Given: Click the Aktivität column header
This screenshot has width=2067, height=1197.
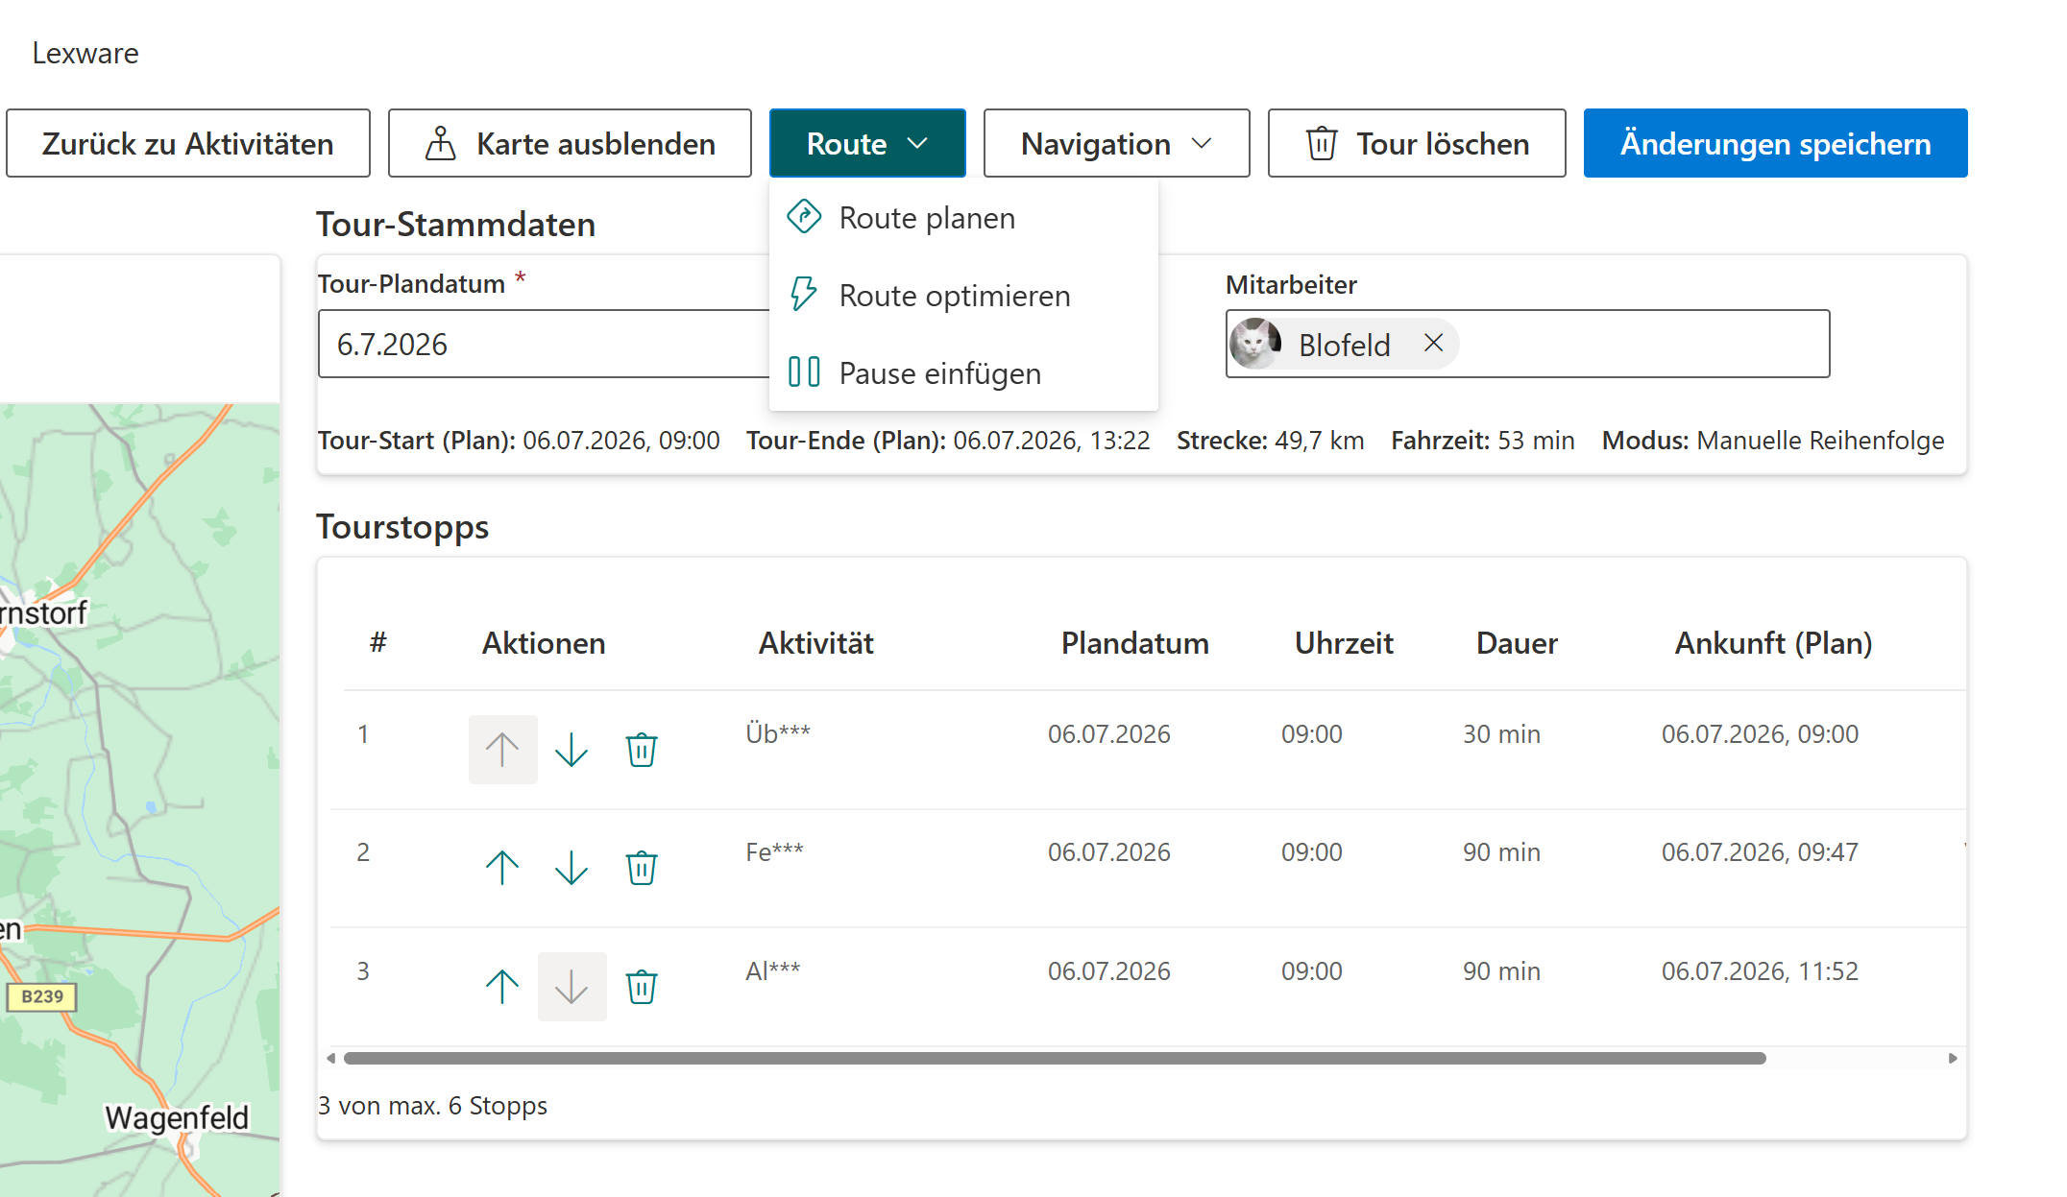Looking at the screenshot, I should pos(815,643).
